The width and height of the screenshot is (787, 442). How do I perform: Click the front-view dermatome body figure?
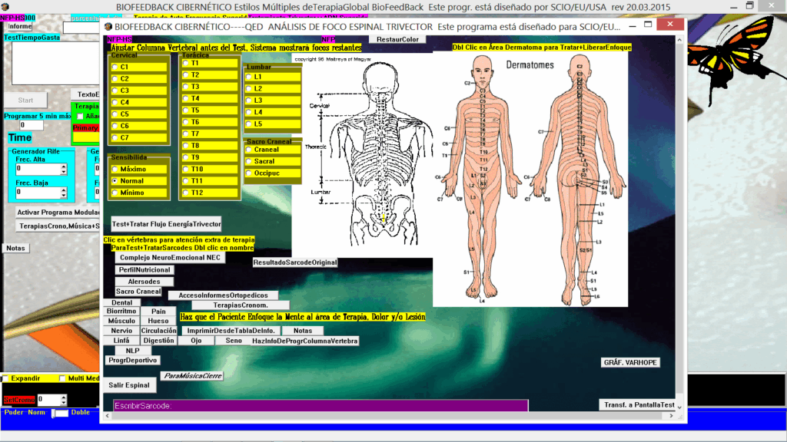pyautogui.click(x=483, y=176)
